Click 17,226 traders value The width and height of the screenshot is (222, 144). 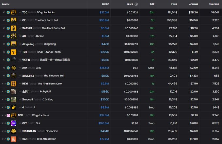215,20
